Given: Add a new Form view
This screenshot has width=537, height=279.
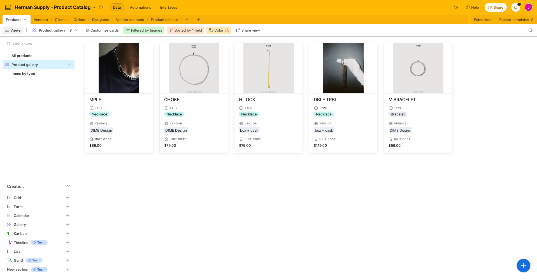Looking at the screenshot, I should point(68,207).
